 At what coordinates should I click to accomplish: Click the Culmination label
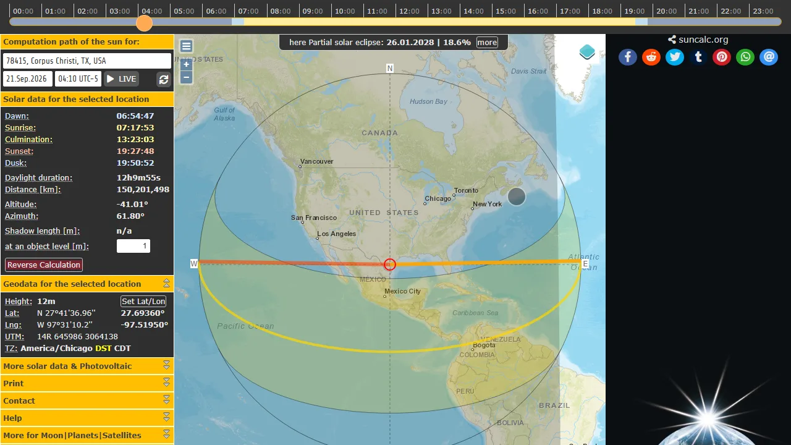coord(28,139)
